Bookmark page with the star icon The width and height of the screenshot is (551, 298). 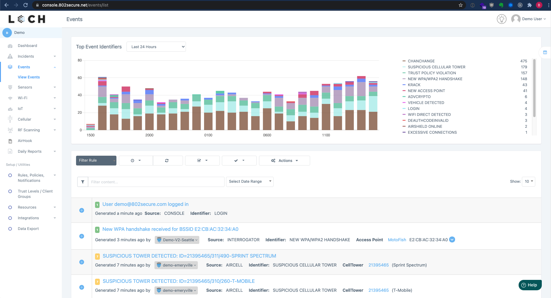(461, 5)
